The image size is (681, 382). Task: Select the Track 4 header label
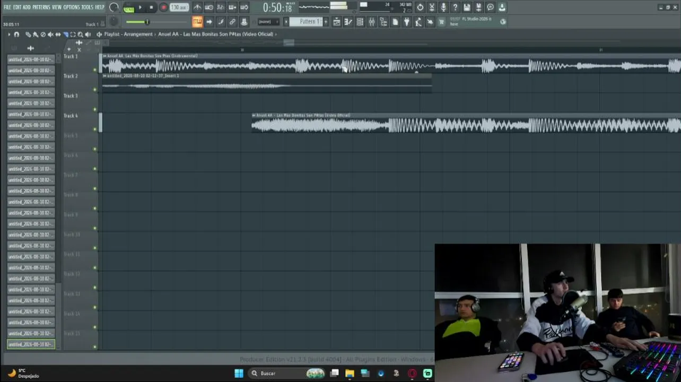(x=71, y=116)
